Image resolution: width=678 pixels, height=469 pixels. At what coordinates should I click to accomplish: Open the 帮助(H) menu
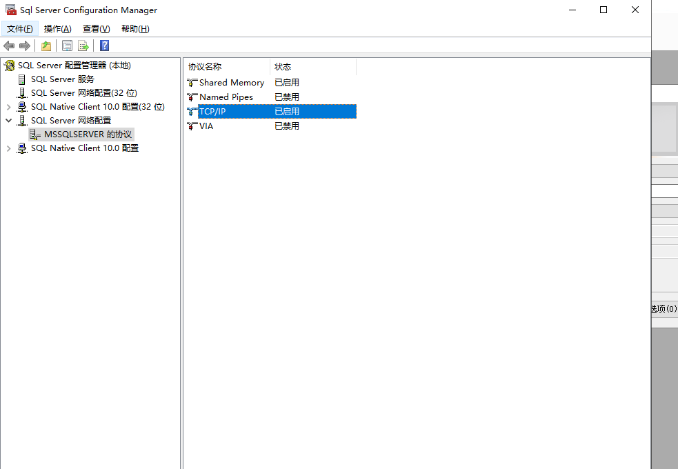[135, 29]
